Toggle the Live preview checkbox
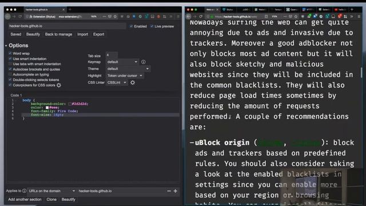 152,26
